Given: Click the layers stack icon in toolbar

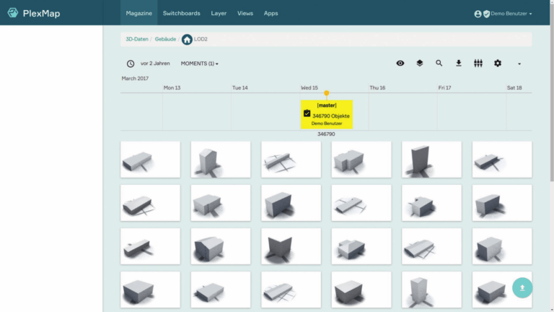Looking at the screenshot, I should point(420,64).
